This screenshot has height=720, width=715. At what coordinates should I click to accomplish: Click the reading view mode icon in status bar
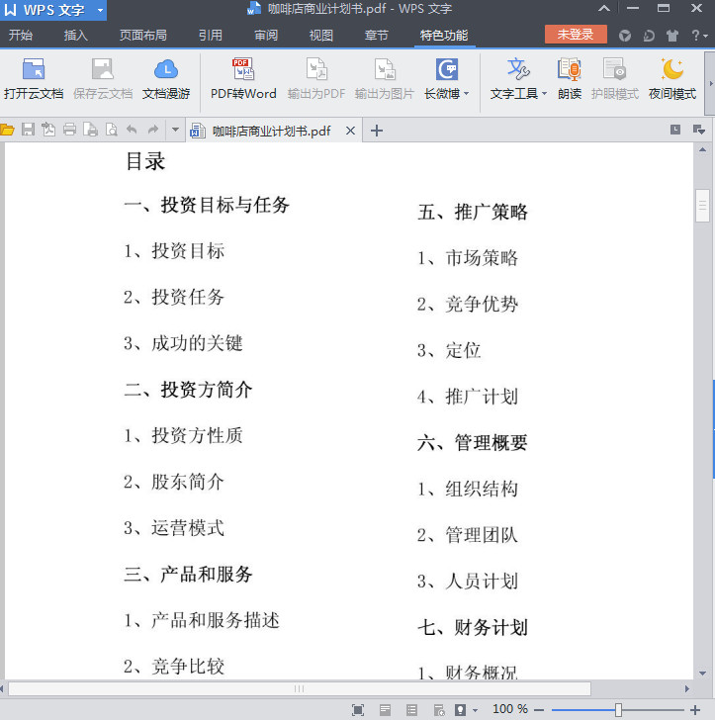click(x=461, y=710)
